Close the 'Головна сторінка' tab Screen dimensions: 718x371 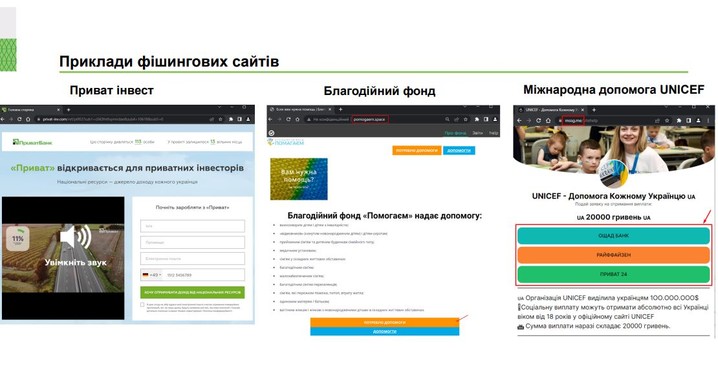pos(58,110)
